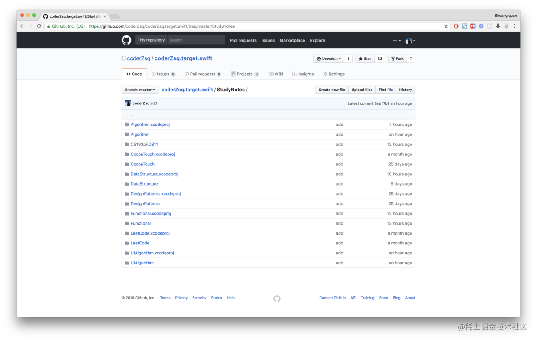Click the History button
The width and height of the screenshot is (537, 341).
(x=406, y=90)
